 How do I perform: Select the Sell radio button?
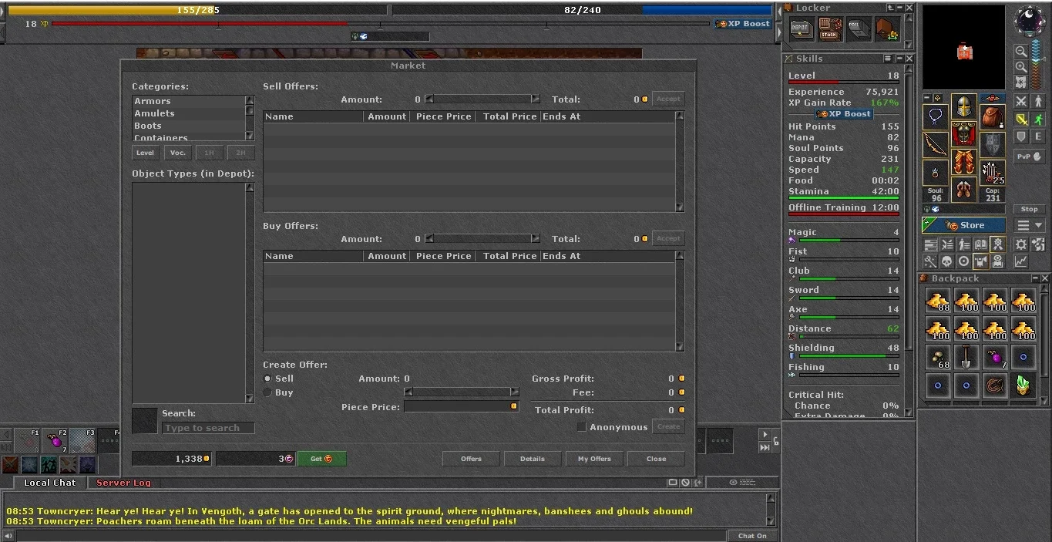(x=267, y=379)
